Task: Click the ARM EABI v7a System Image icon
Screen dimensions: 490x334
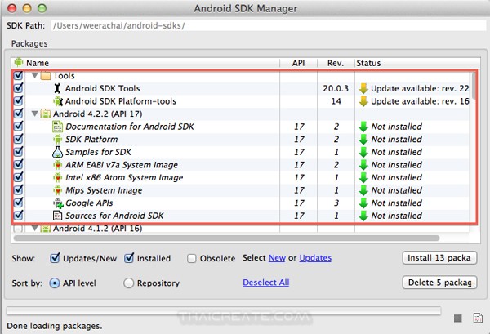Action: (x=57, y=165)
